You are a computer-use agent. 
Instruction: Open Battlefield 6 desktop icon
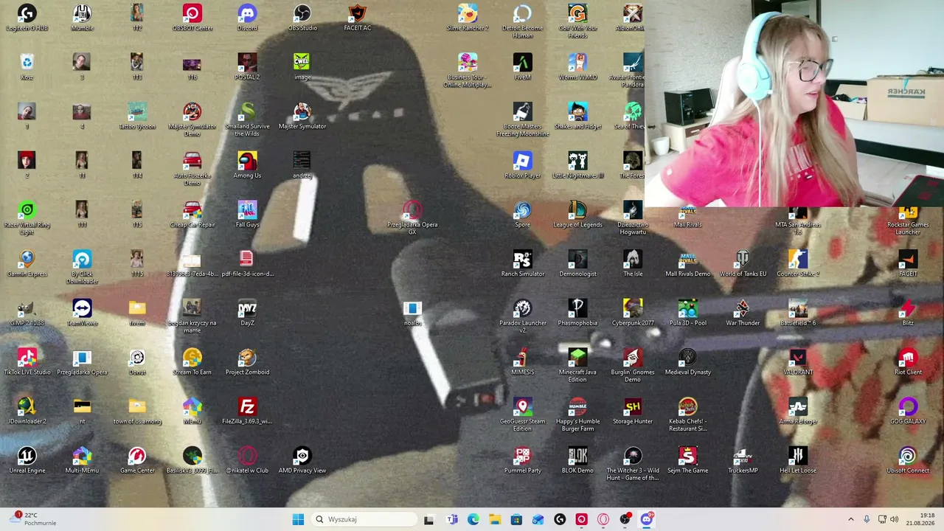pyautogui.click(x=797, y=313)
